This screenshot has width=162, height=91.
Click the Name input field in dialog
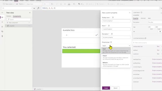(x=116, y=29)
